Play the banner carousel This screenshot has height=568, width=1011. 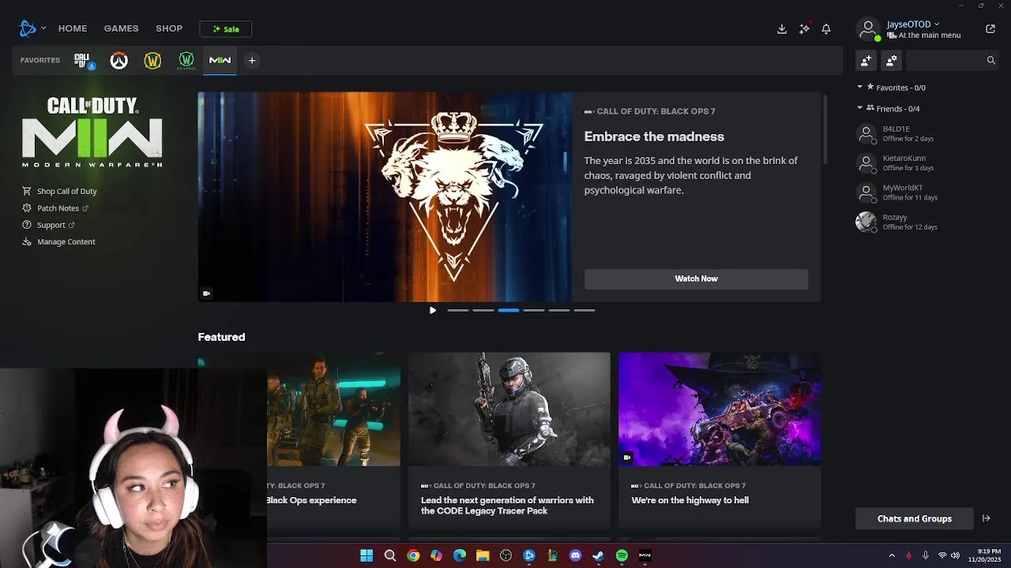tap(433, 310)
